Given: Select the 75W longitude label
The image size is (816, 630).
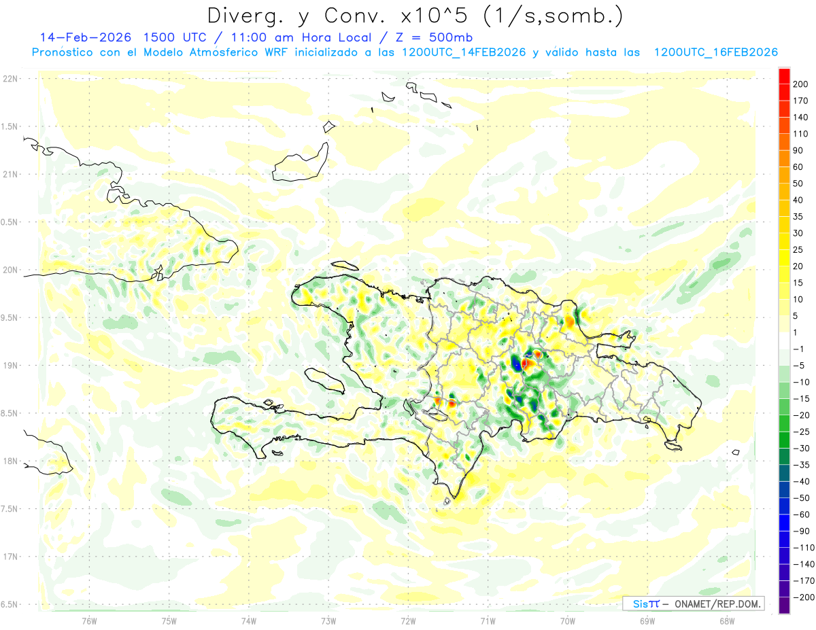Looking at the screenshot, I should click(169, 620).
